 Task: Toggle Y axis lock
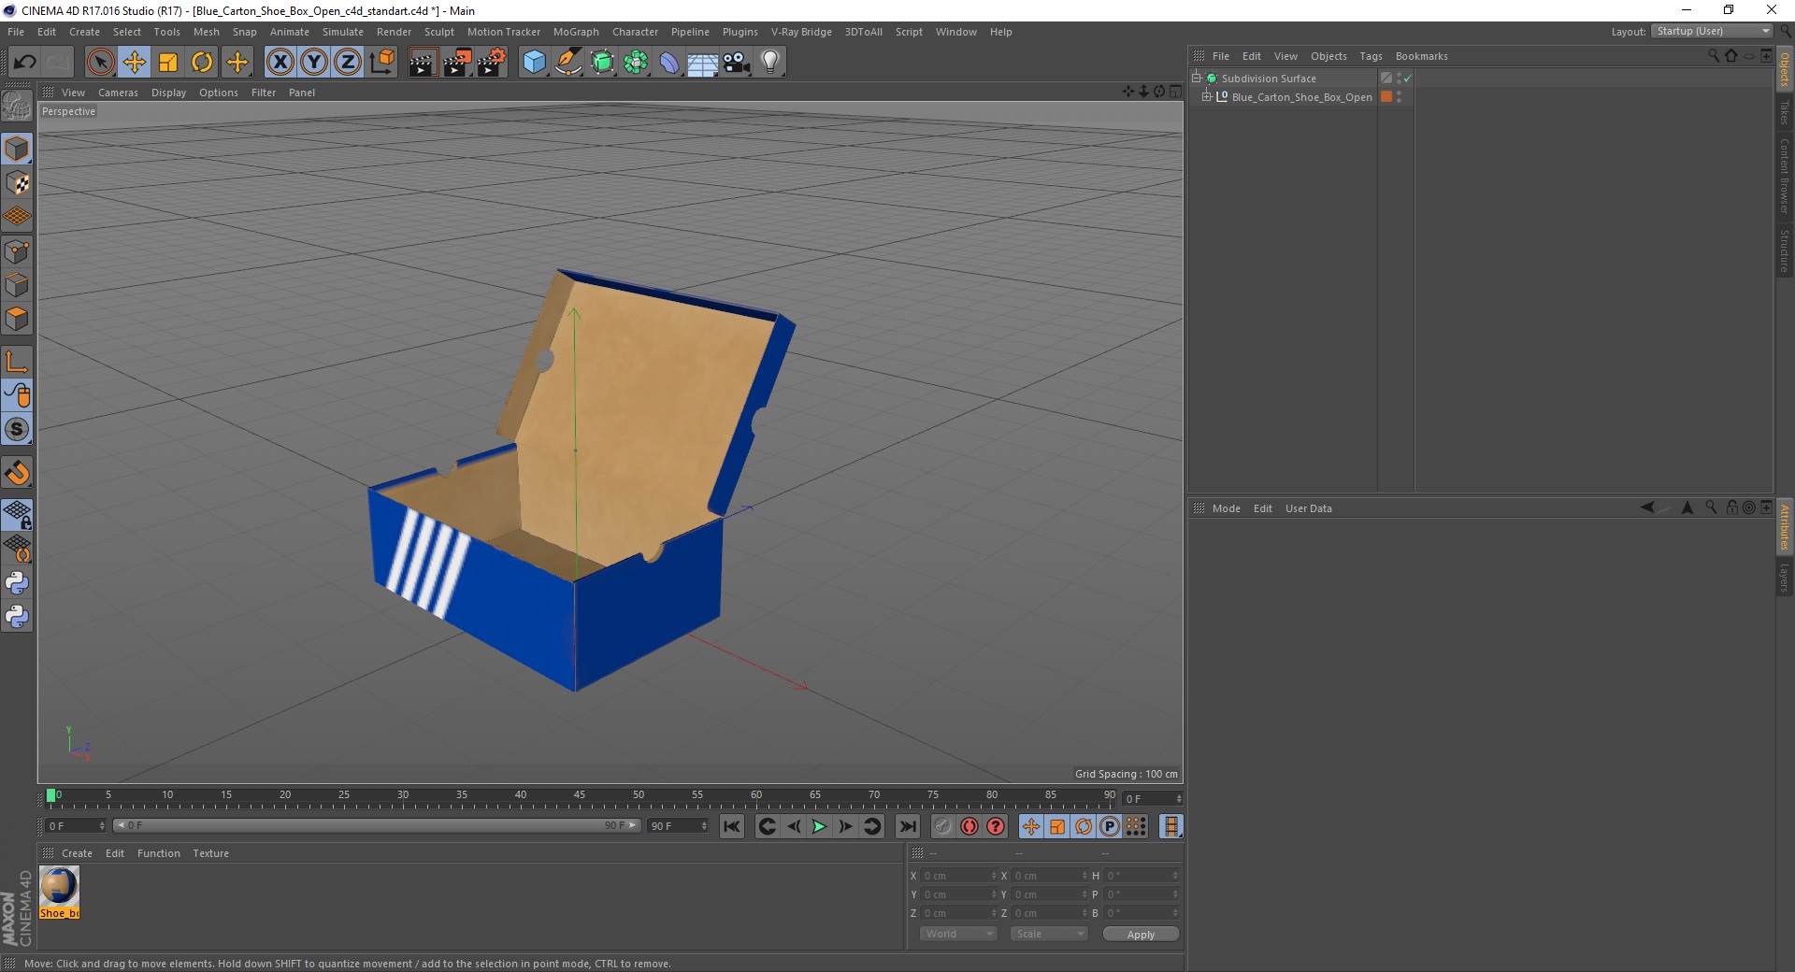(x=314, y=63)
